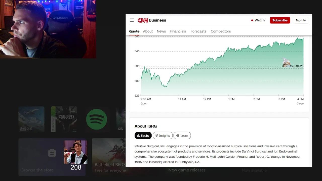
Task: Click the 525 price axis label
Action: click(137, 96)
